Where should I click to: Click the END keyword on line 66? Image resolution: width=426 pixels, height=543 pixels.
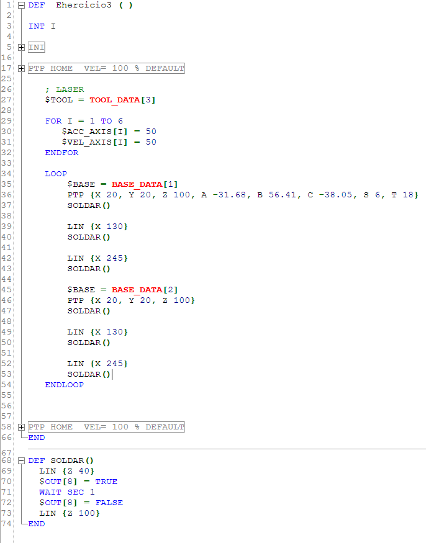(37, 438)
